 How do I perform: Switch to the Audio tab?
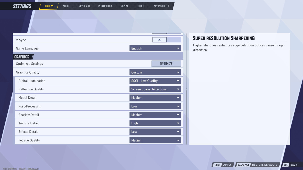click(x=66, y=6)
